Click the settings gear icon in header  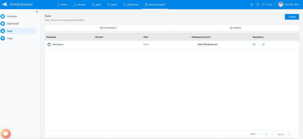tap(252, 5)
